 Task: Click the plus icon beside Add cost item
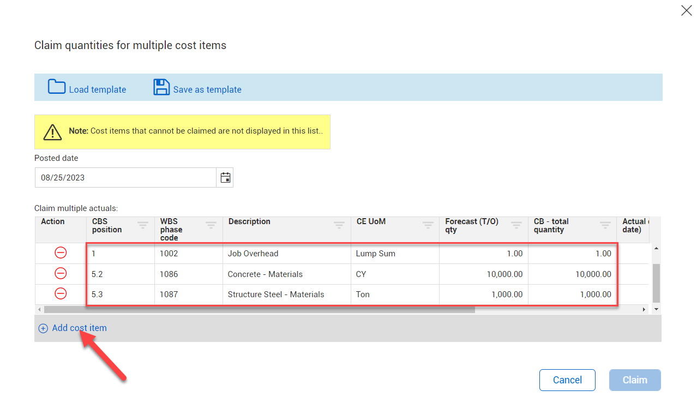pyautogui.click(x=43, y=328)
